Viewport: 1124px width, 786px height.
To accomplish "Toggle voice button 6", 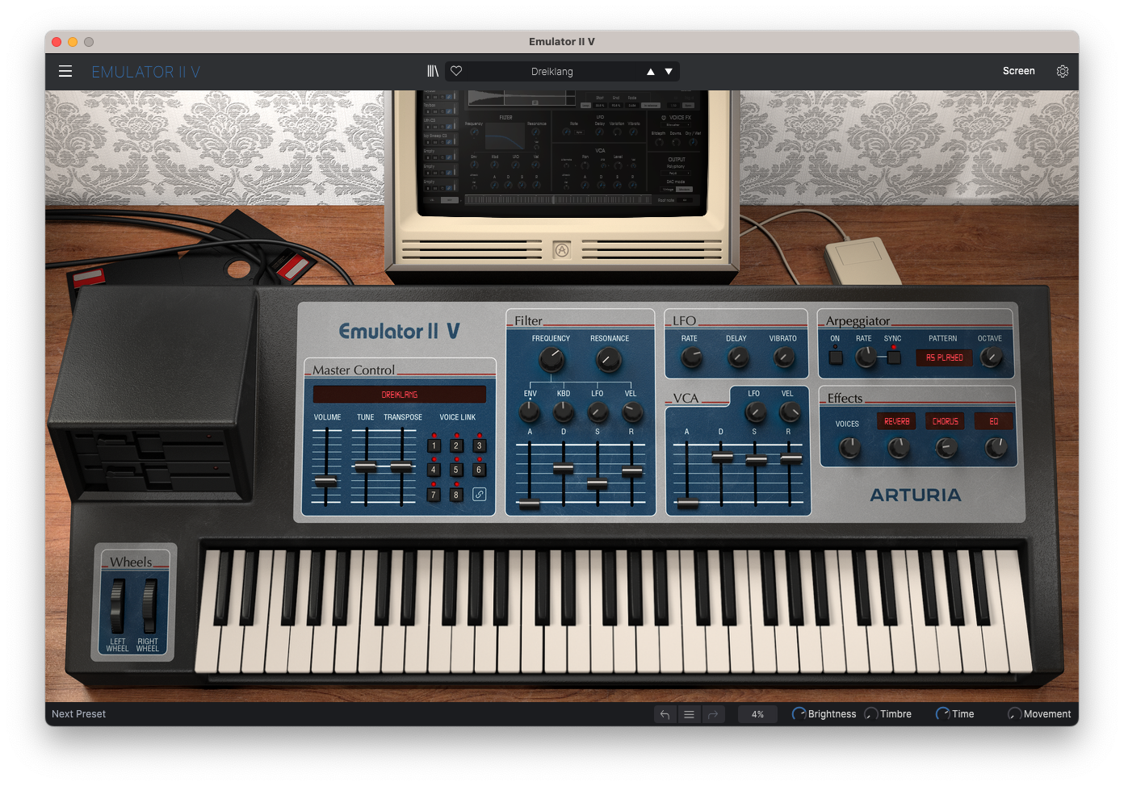I will [479, 470].
